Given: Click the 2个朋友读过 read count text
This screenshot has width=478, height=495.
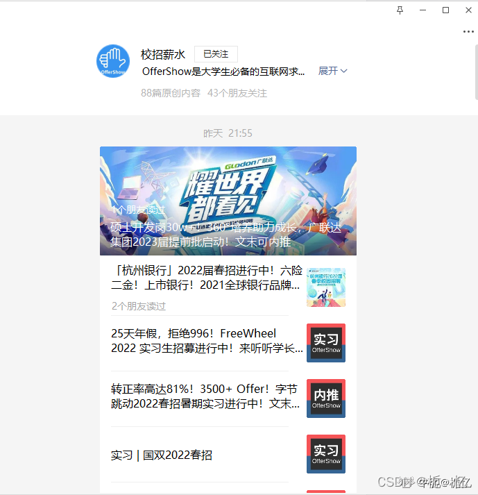Looking at the screenshot, I should 139,306.
